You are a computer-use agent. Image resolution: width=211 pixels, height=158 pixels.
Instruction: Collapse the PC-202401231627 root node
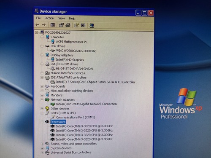37,32
